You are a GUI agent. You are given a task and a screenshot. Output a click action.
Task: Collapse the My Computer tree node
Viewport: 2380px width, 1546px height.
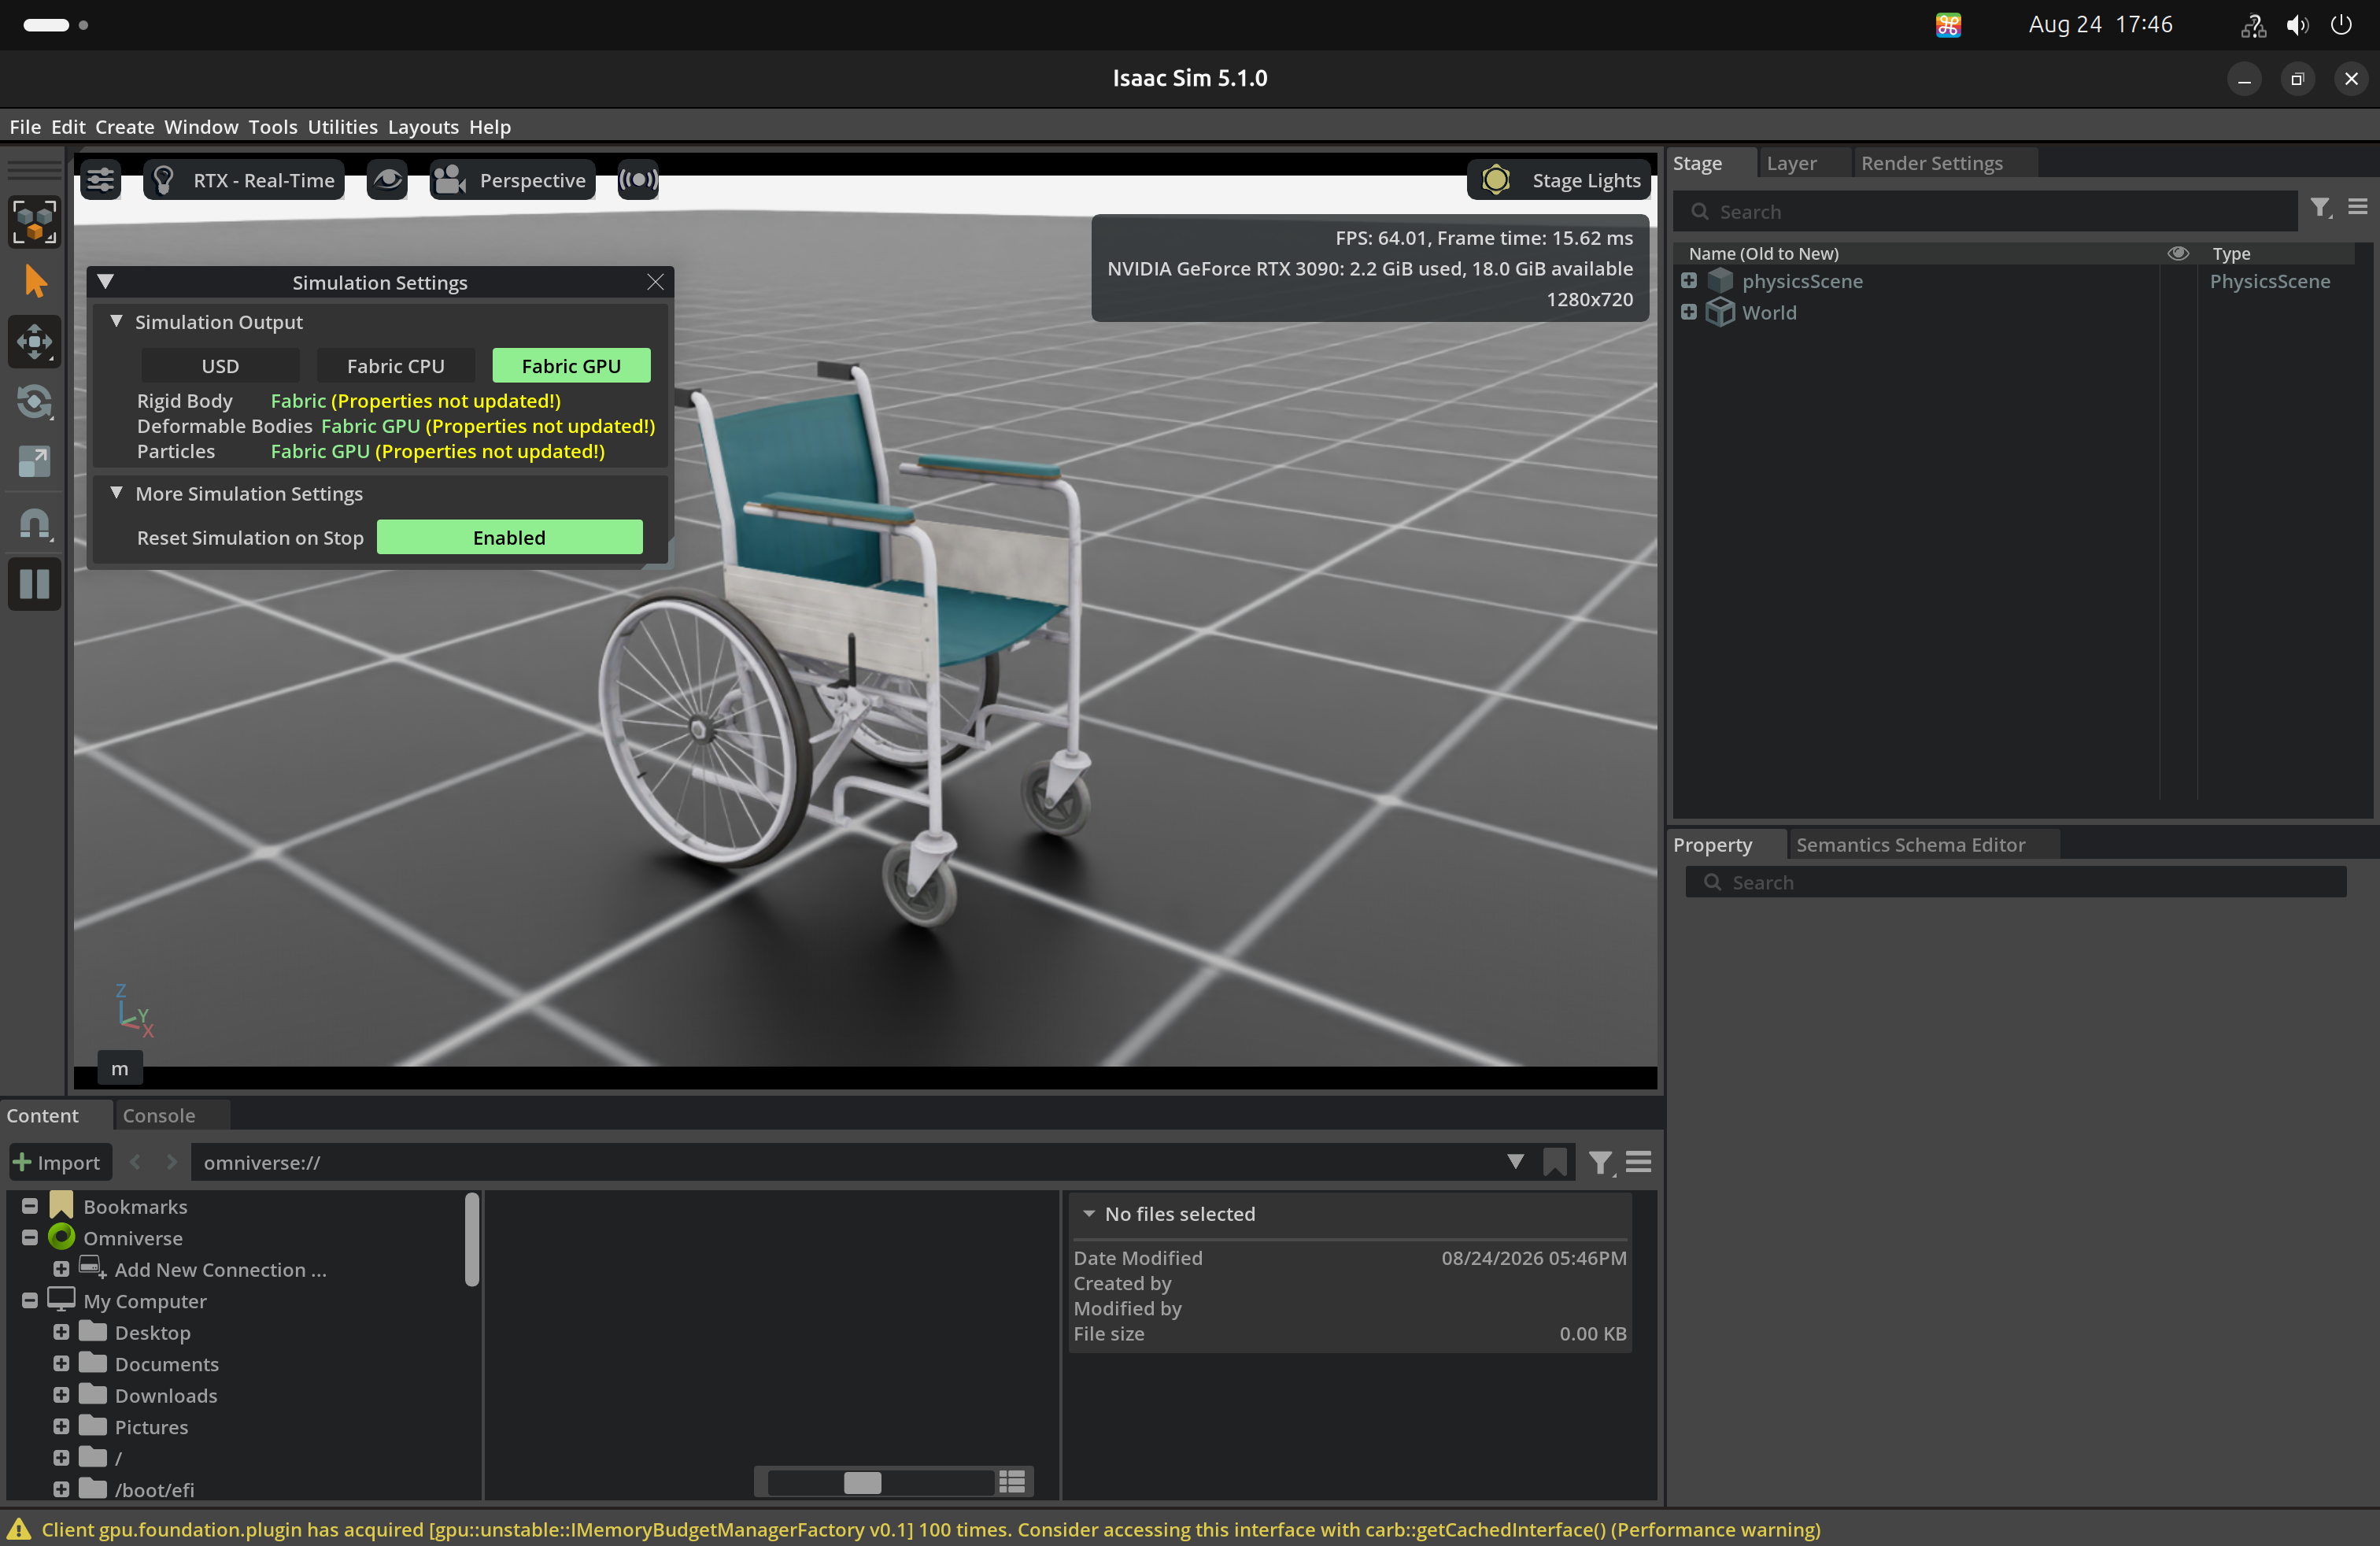click(30, 1301)
